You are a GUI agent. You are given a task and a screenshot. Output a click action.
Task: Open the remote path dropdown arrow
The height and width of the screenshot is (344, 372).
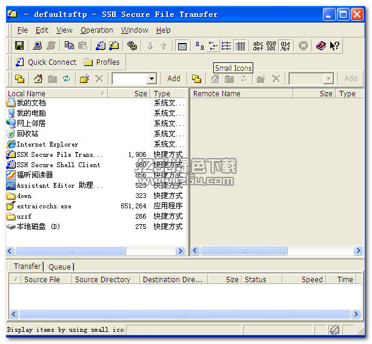tap(328, 79)
